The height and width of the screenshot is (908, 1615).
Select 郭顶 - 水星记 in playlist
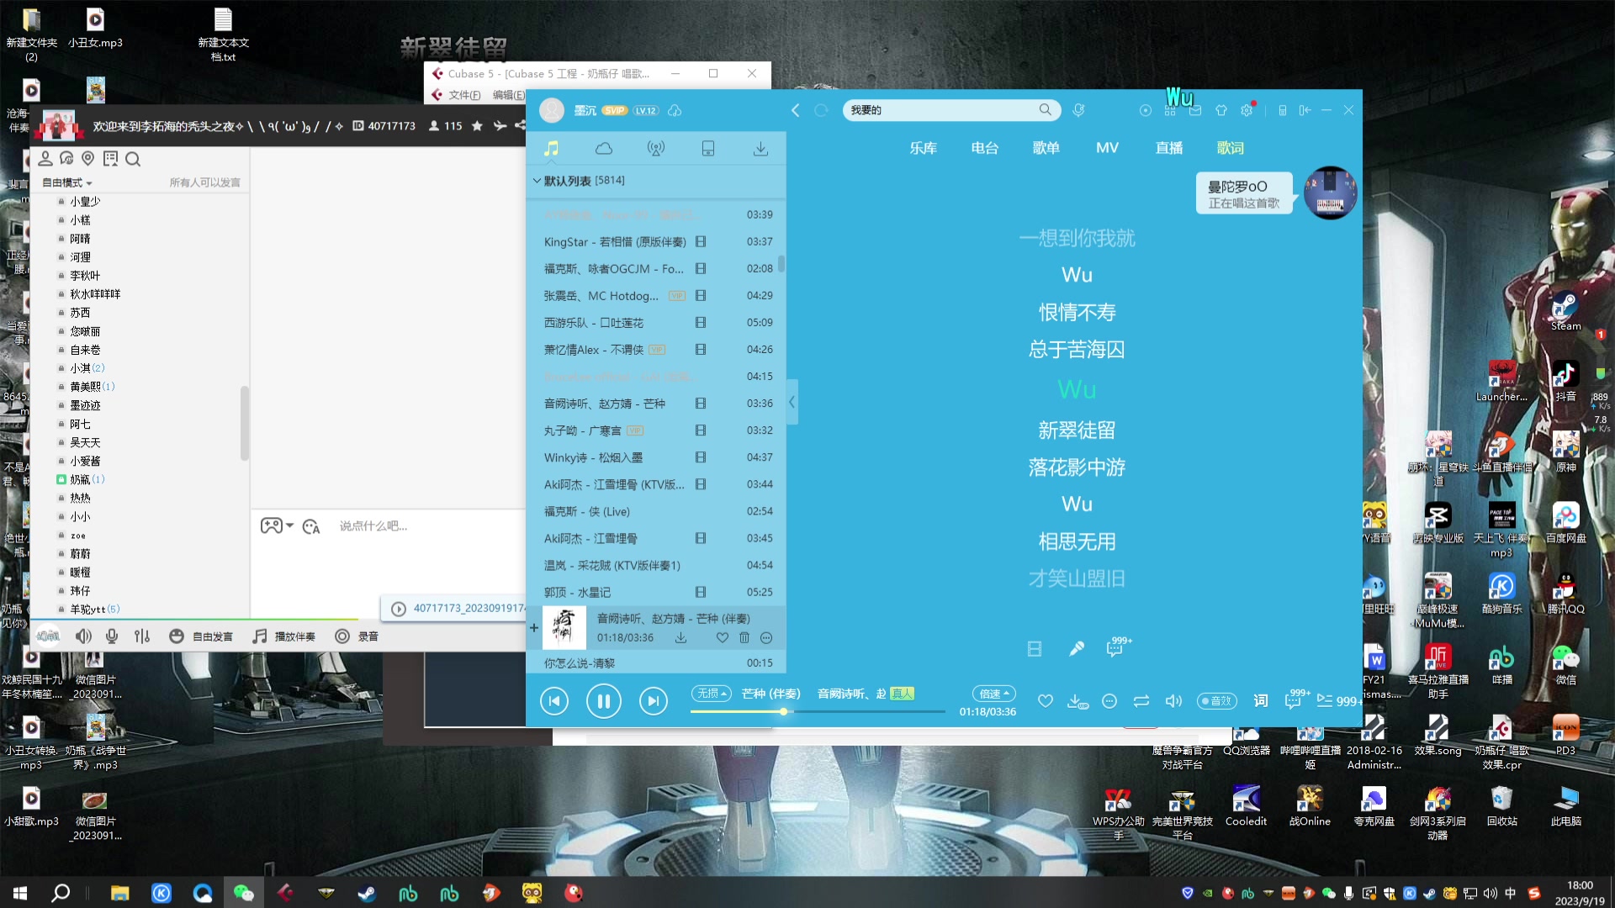coord(656,593)
